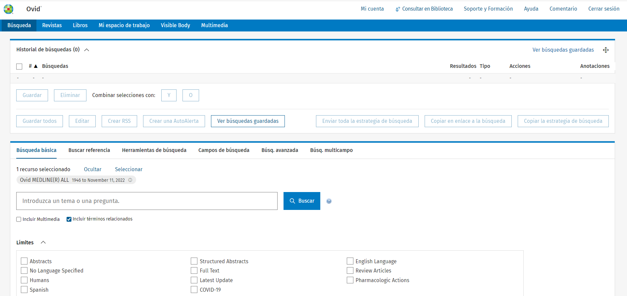The image size is (627, 296).
Task: Uncheck Incluir términos relacionados
Action: (x=69, y=219)
